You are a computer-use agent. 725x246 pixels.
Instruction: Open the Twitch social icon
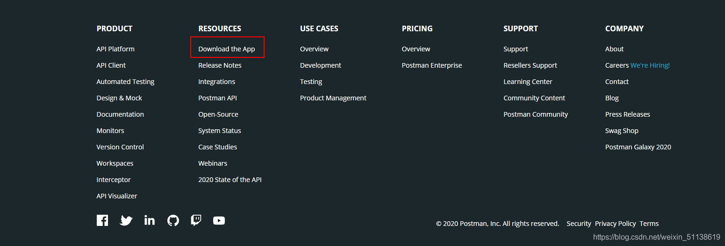coord(196,220)
